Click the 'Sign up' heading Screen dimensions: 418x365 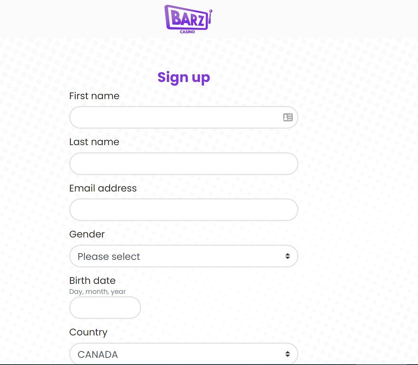pos(184,78)
